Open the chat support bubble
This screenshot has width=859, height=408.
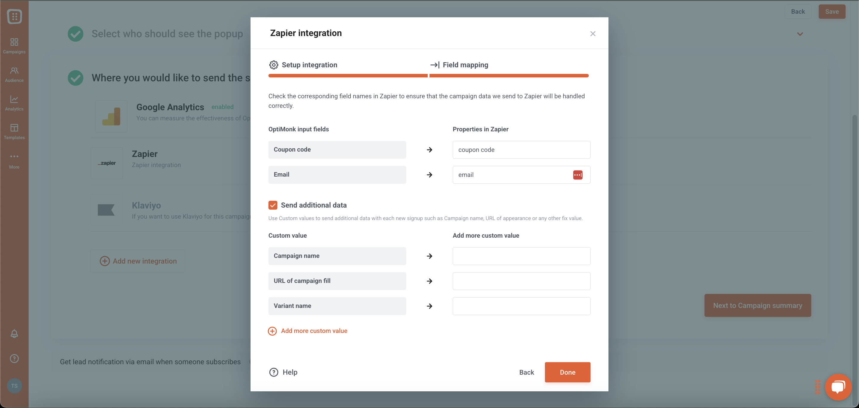click(838, 387)
